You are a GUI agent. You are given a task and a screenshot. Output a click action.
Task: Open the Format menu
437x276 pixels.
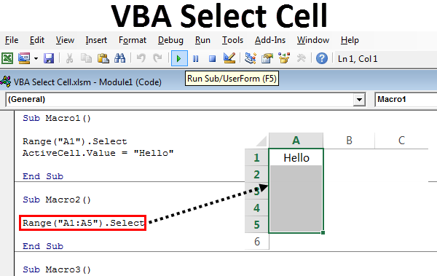(133, 40)
